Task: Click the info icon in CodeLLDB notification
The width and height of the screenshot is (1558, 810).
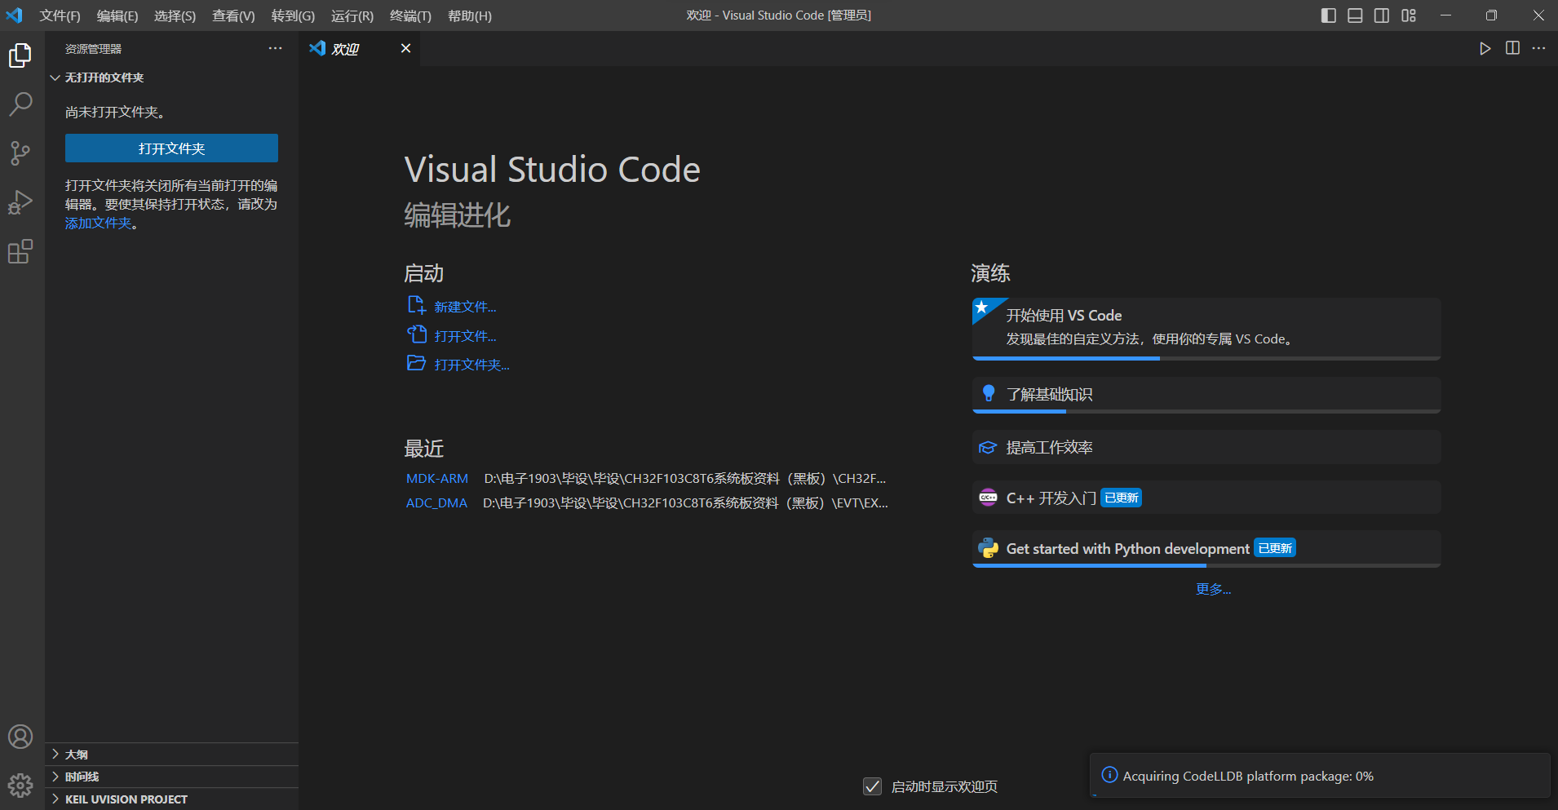Action: [x=1109, y=775]
